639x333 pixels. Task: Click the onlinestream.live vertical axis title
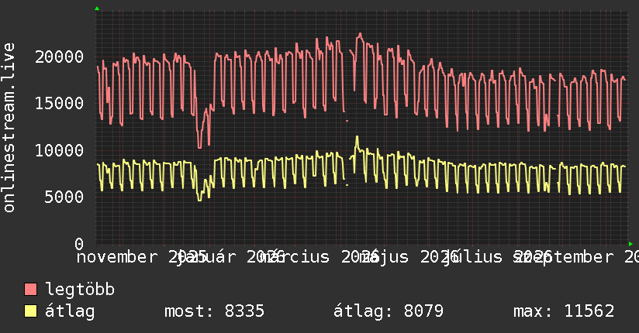9,128
